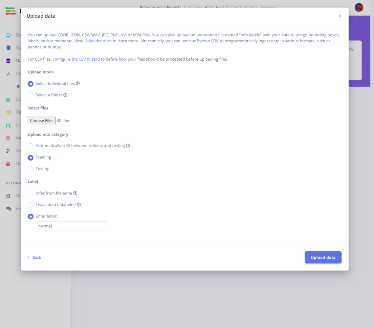
Task: Click the help icon beside Select individual files
Action: click(x=78, y=83)
